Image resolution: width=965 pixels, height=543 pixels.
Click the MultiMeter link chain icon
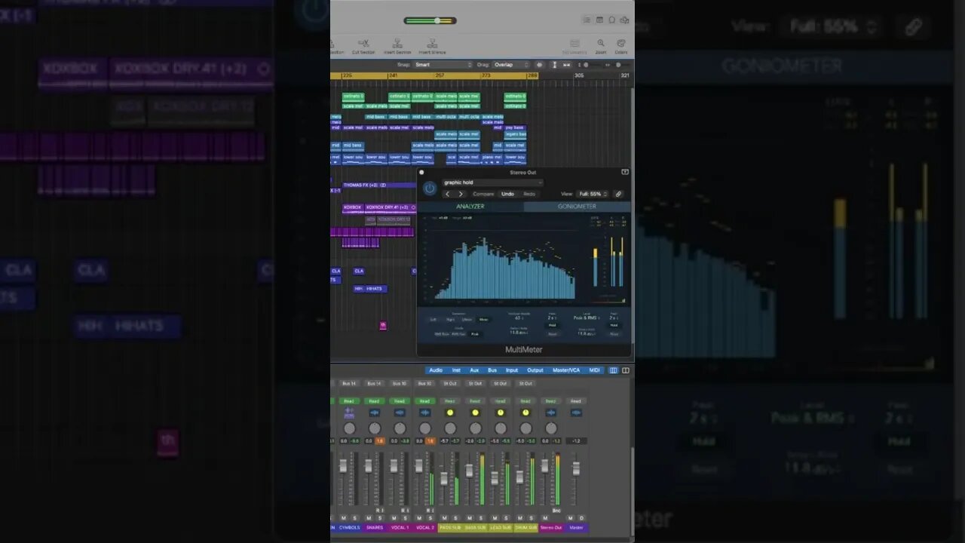tap(618, 194)
